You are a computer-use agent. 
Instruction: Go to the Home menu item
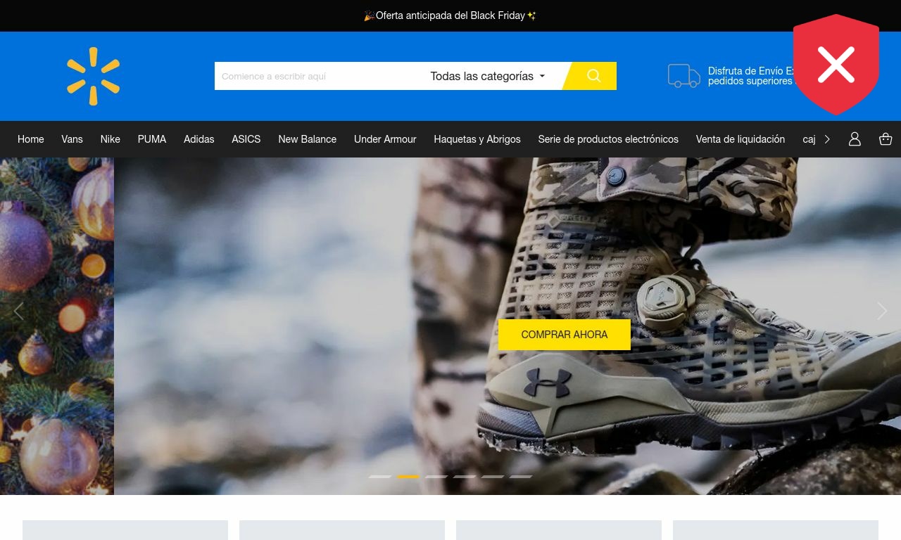pos(31,139)
